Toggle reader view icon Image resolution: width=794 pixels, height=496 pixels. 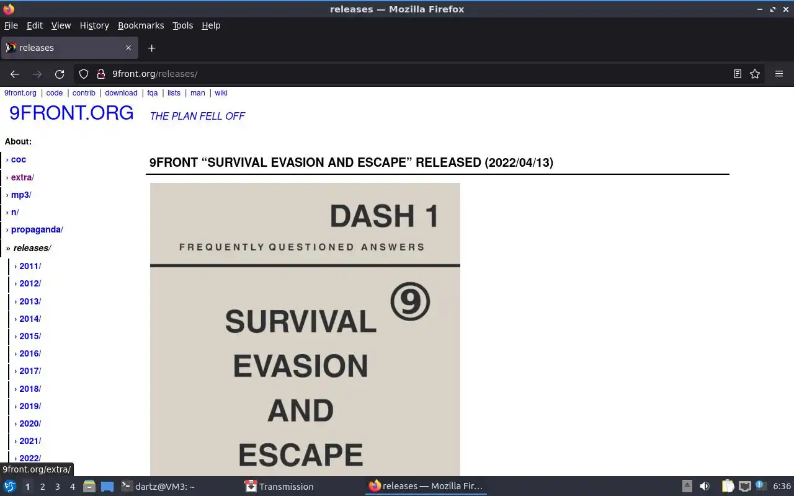(x=738, y=74)
